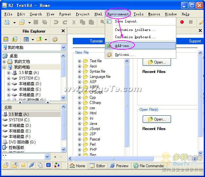Click the second folder icon labeled 2 at bottom
The width and height of the screenshot is (205, 177).
[x=15, y=165]
